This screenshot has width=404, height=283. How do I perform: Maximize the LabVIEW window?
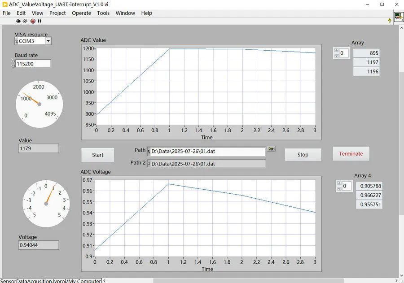pyautogui.click(x=382, y=4)
